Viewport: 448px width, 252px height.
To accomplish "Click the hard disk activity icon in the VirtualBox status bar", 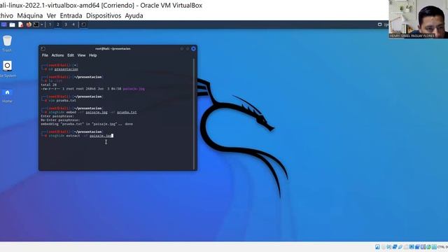I will [377, 247].
